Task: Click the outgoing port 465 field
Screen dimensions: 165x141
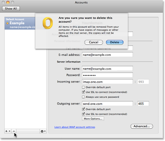Action: pyautogui.click(x=143, y=104)
